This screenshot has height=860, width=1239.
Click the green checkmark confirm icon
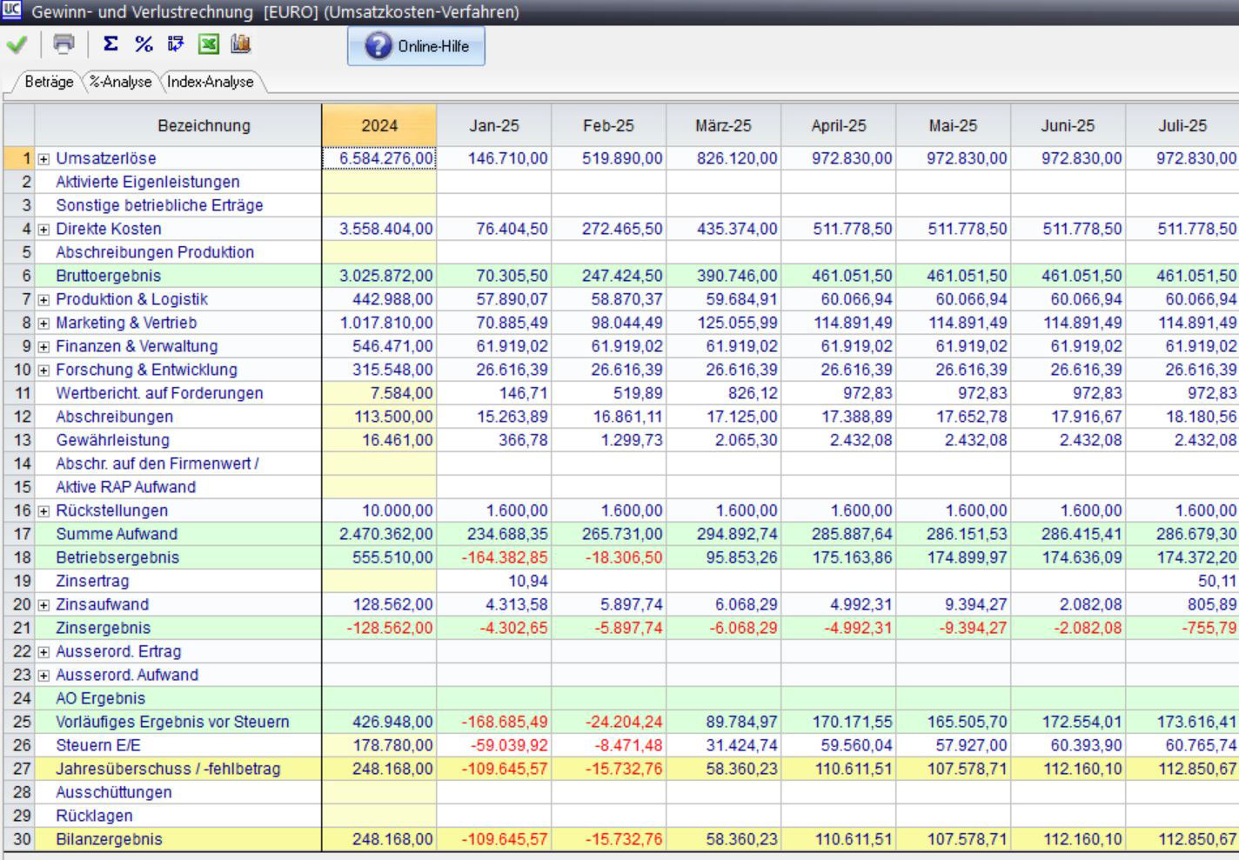pyautogui.click(x=17, y=44)
